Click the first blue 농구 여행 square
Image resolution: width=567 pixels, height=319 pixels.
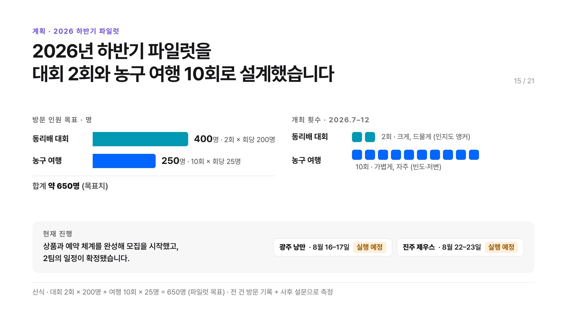(x=357, y=155)
